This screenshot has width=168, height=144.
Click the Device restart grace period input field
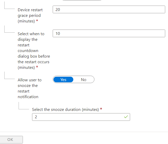(x=109, y=9)
